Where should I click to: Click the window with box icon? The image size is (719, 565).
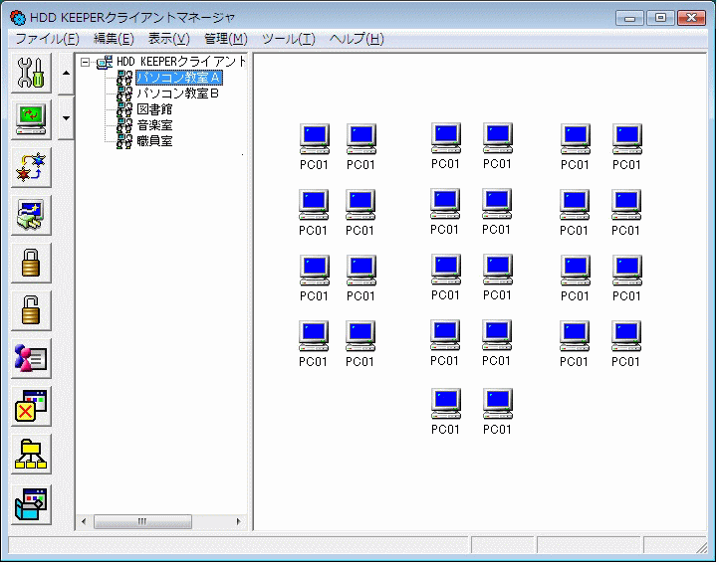(x=32, y=503)
